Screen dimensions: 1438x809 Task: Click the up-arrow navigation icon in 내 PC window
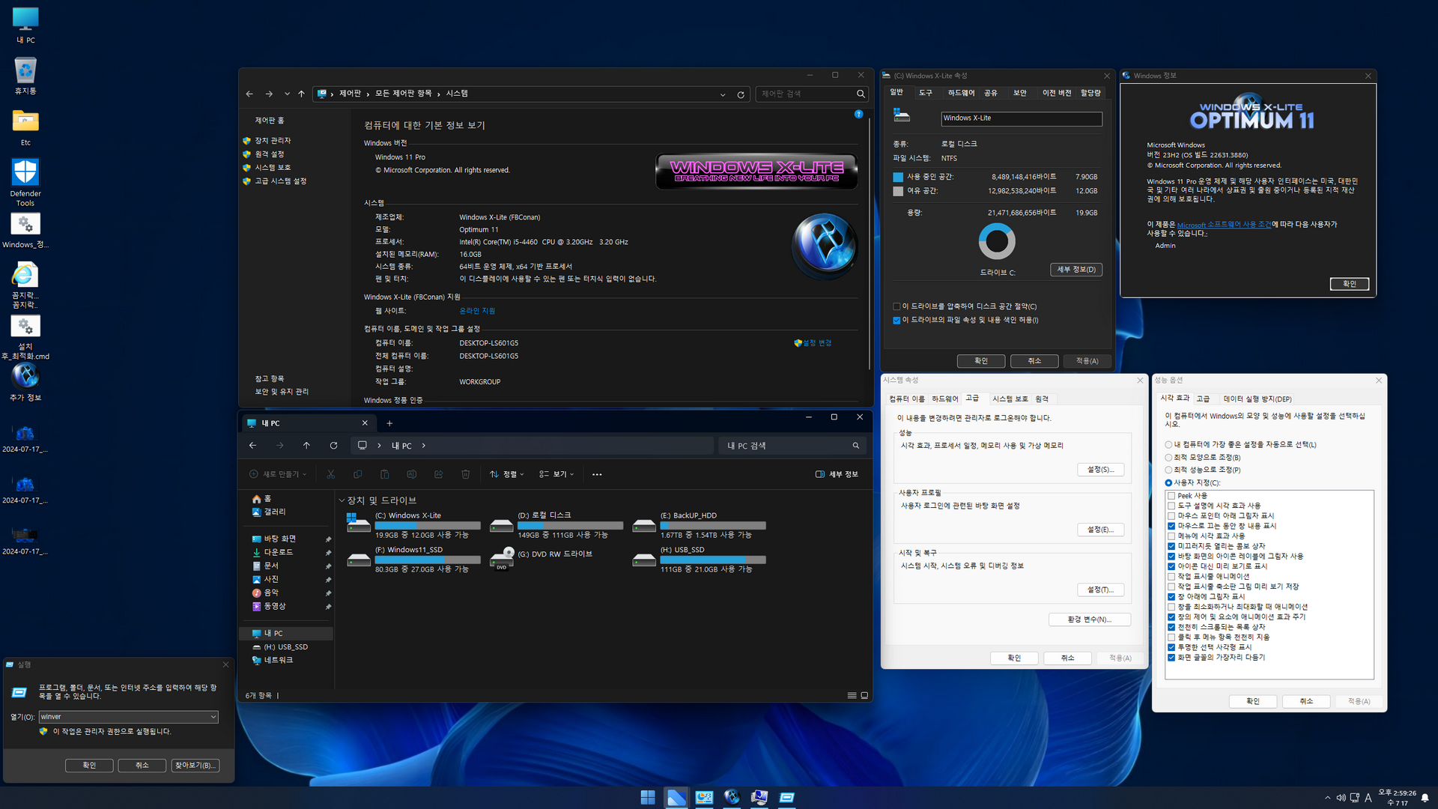pyautogui.click(x=306, y=446)
